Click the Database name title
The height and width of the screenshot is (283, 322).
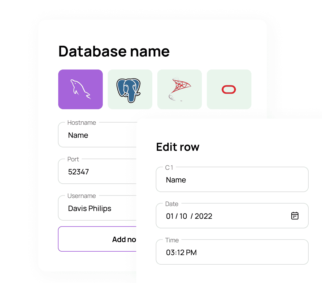(x=114, y=51)
